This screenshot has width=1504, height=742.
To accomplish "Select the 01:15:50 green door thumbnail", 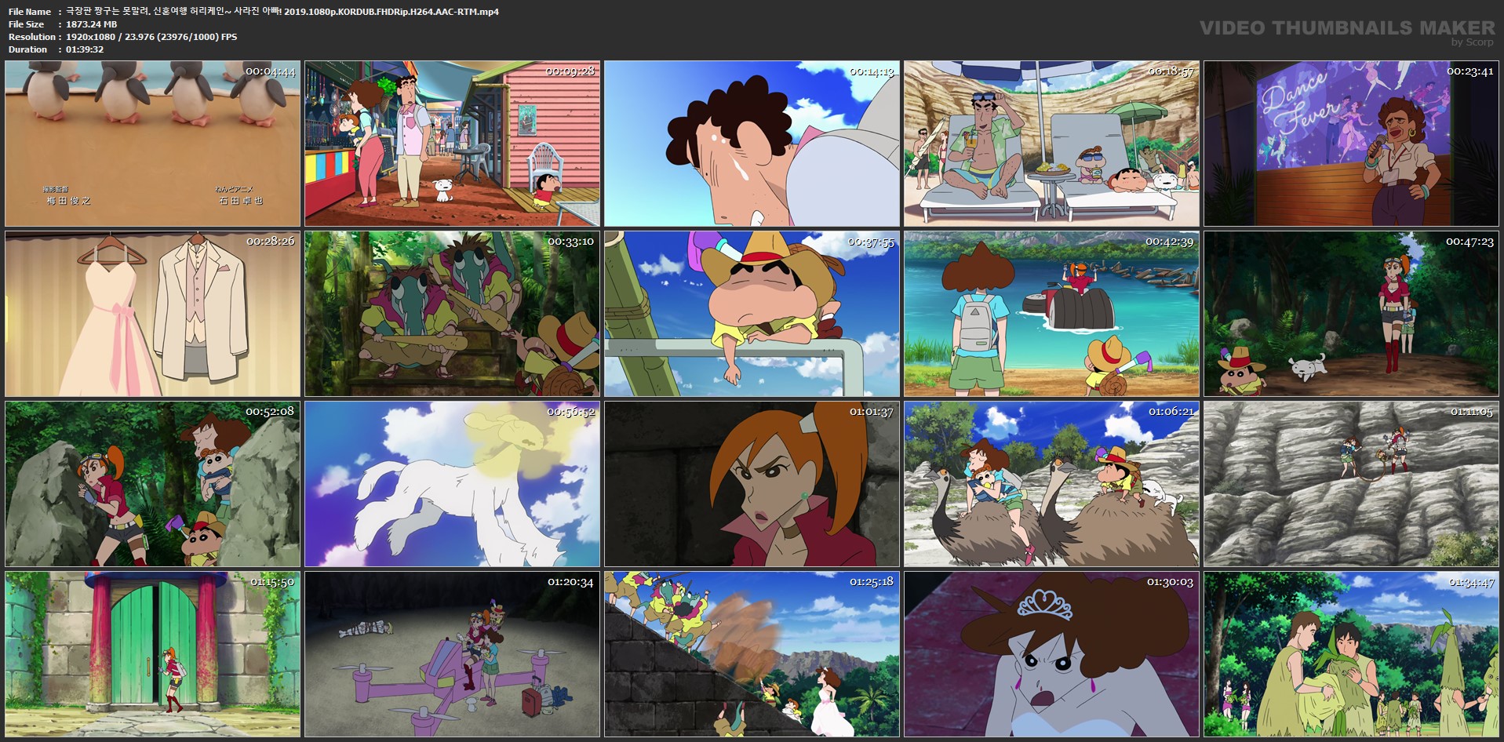I will pos(153,654).
